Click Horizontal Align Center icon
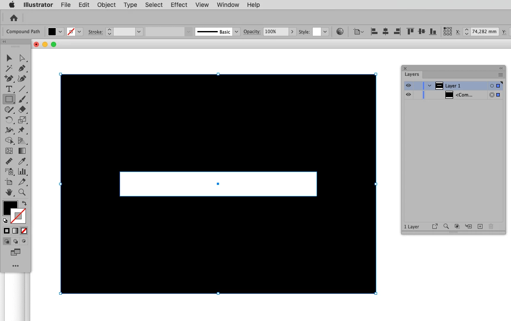This screenshot has width=511, height=321. pyautogui.click(x=386, y=31)
